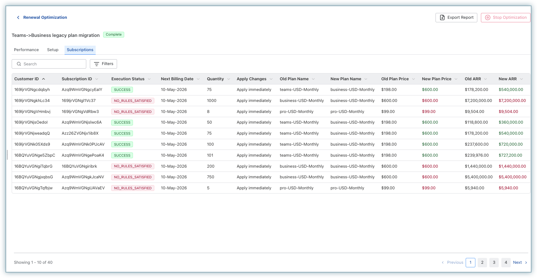Click customer ID 169ljrVGNk05Xds9

[32, 144]
